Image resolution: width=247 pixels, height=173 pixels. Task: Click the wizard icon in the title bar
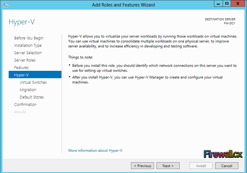(x=5, y=5)
